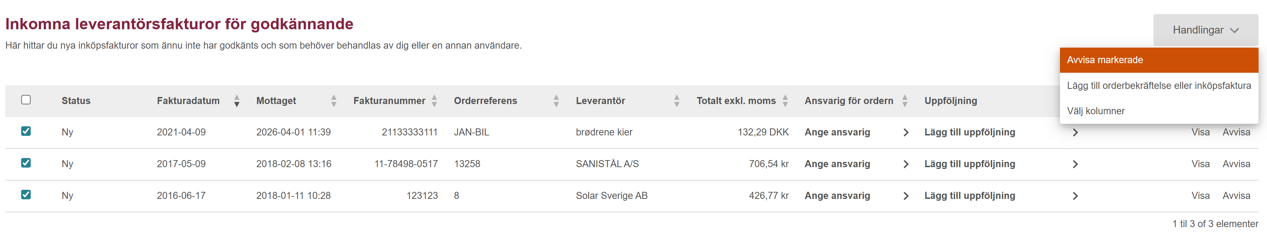Select Välj kolumner menu option
This screenshot has width=1267, height=237.
tap(1096, 111)
